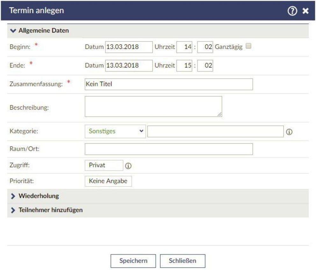Click the Ende hour field showing 15
The image size is (316, 276).
click(184, 66)
